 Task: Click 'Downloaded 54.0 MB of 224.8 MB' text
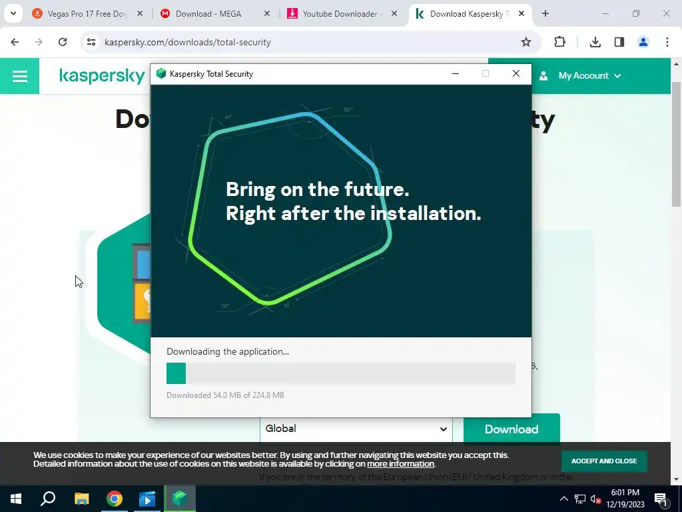point(225,395)
